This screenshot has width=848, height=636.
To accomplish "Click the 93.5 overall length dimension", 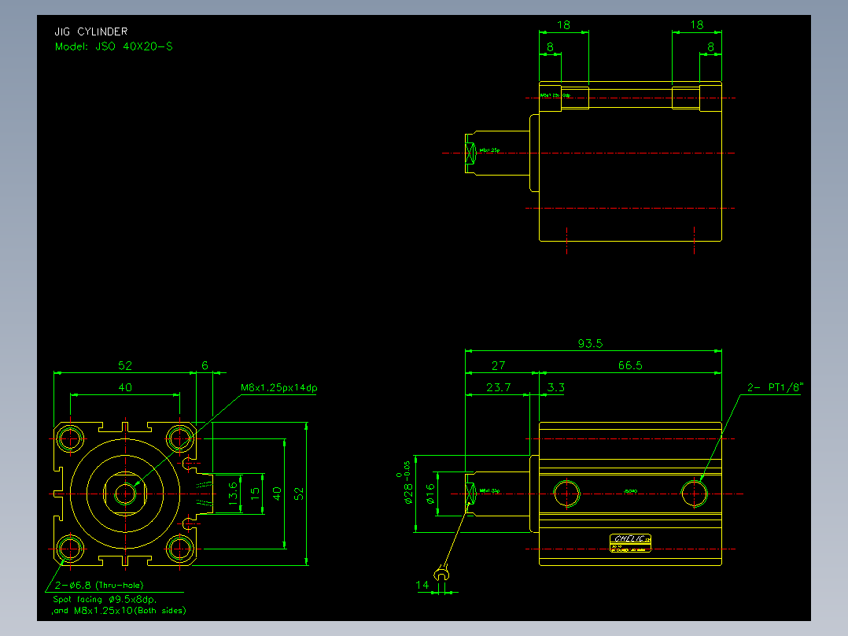I will 590,343.
